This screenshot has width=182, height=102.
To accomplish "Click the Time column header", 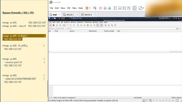I will (56, 31).
